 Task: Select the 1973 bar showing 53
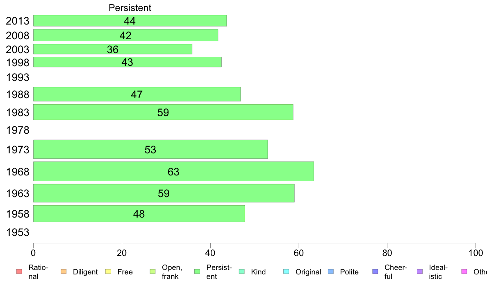pyautogui.click(x=150, y=149)
